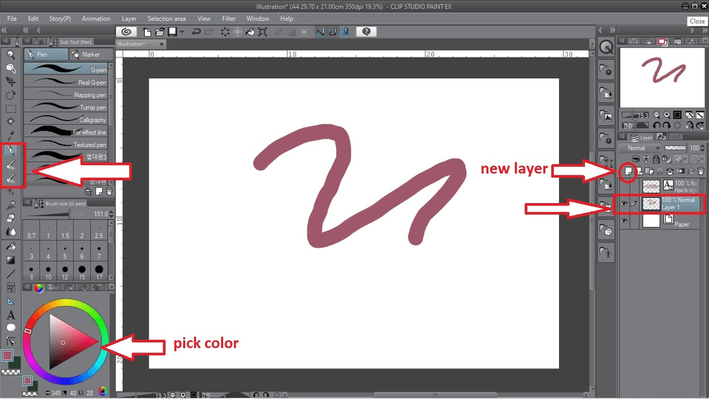
Task: Select the Eraser tool
Action: [10, 219]
